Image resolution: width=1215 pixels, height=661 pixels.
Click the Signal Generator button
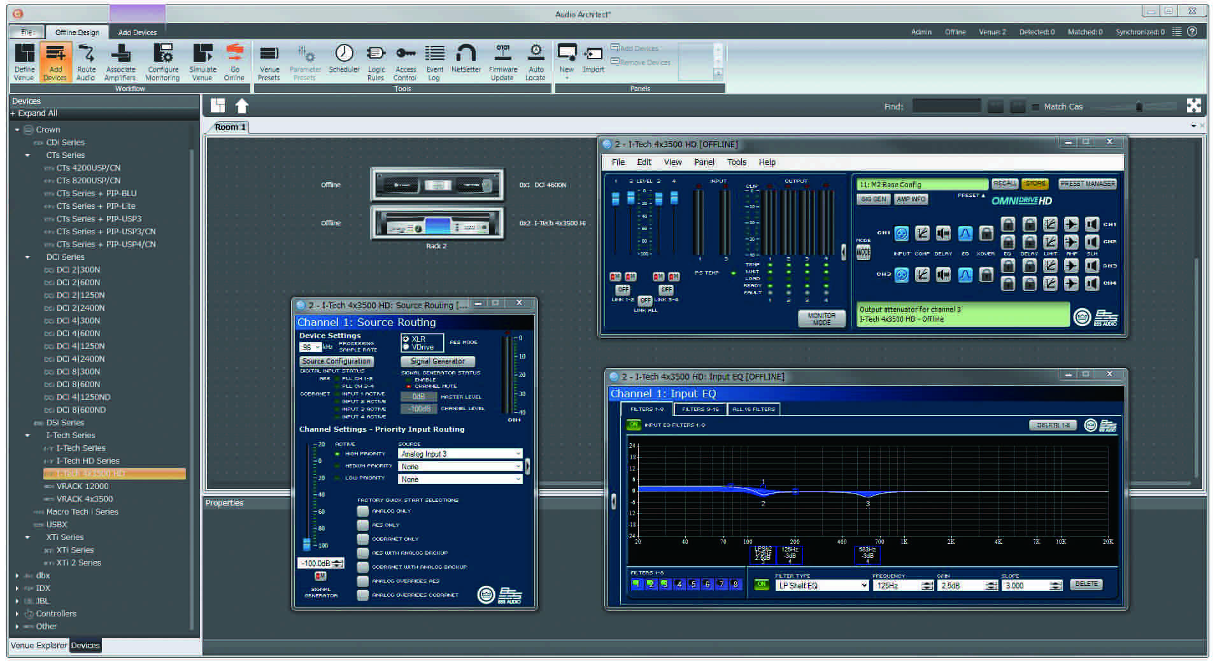coord(437,361)
